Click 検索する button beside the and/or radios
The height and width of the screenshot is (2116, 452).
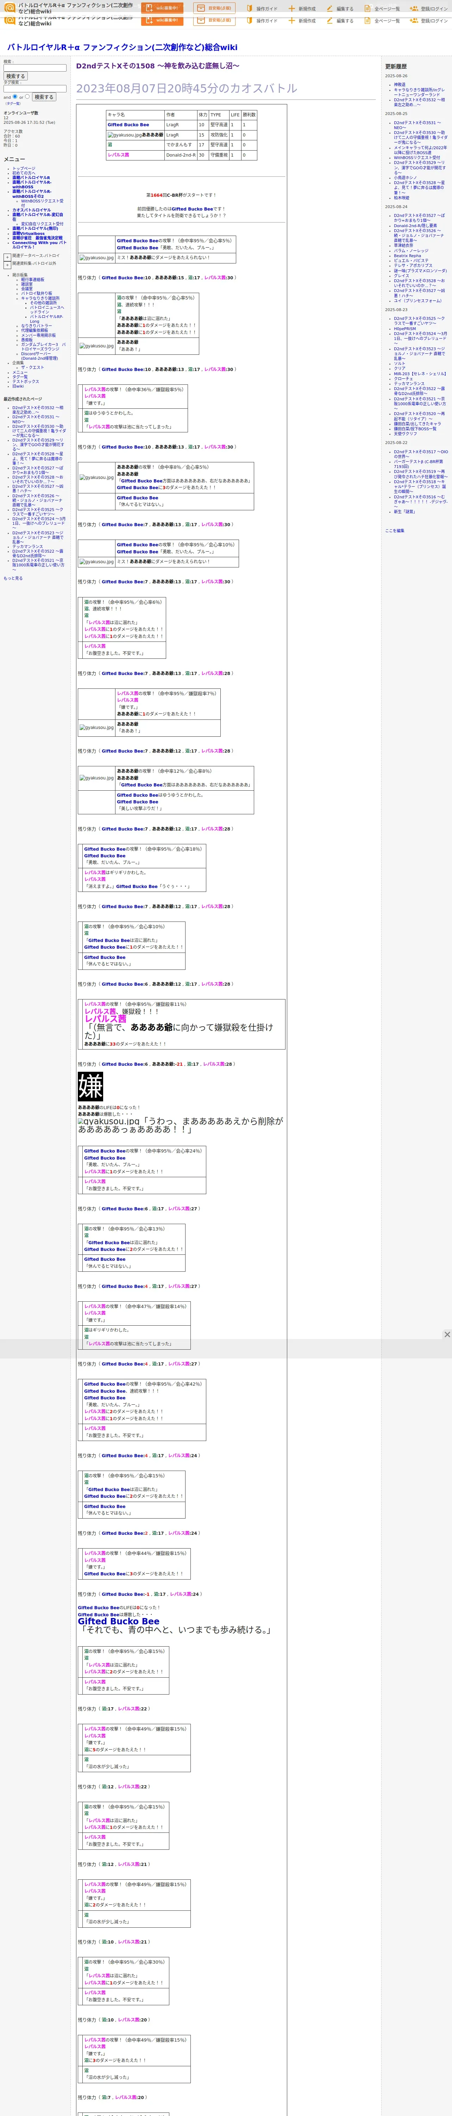44,97
